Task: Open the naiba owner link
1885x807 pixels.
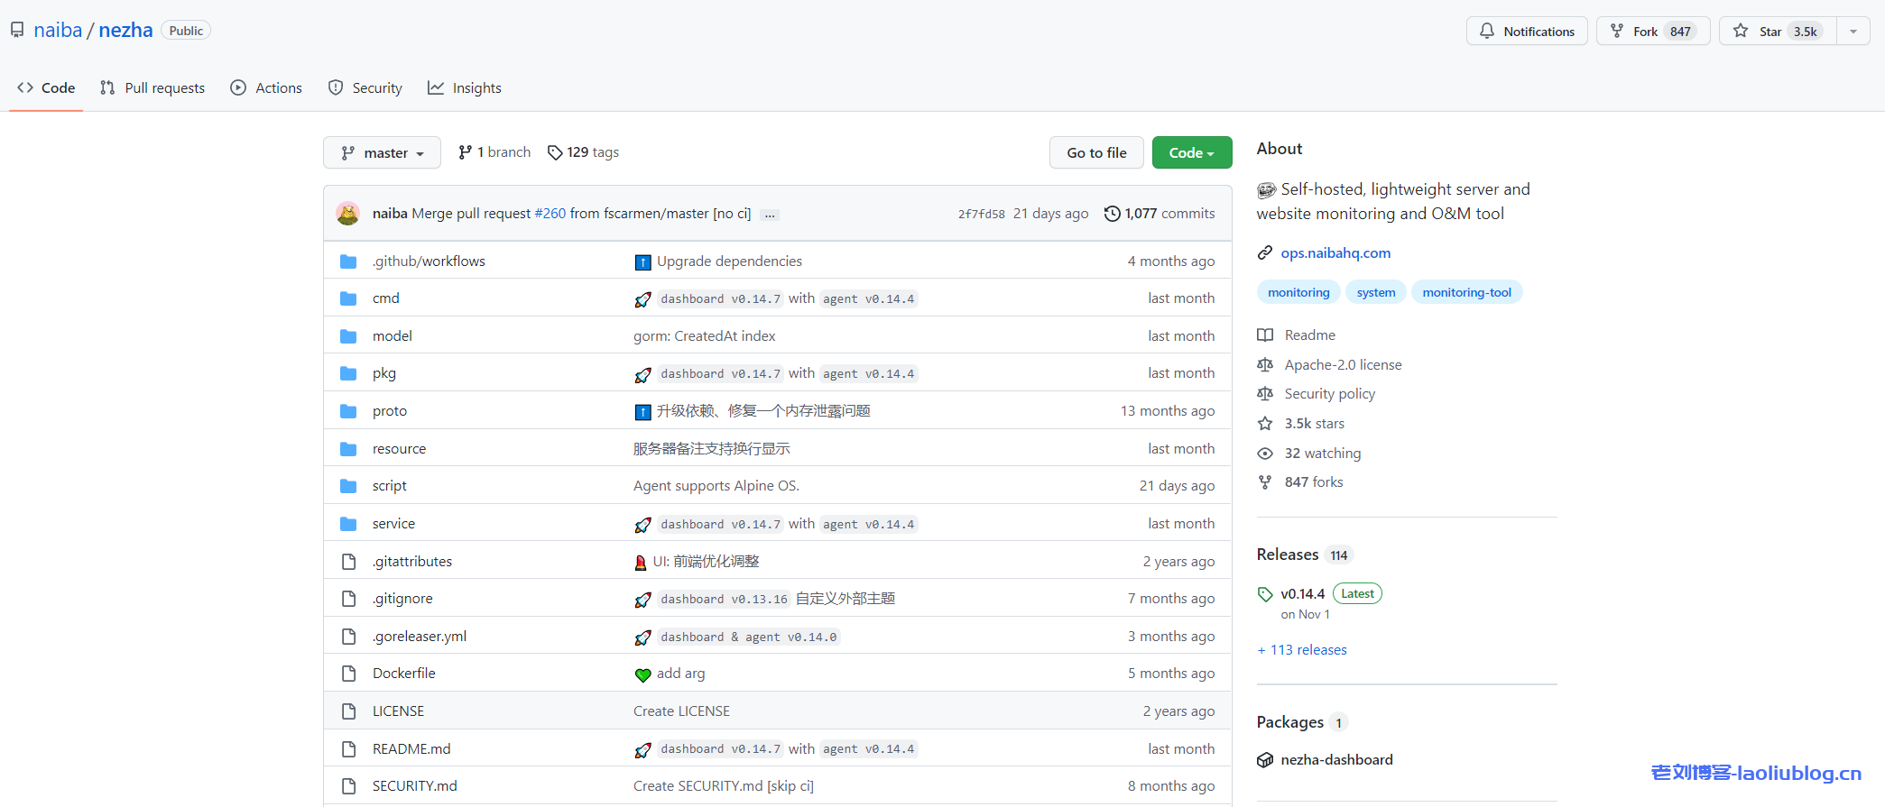Action: click(58, 31)
